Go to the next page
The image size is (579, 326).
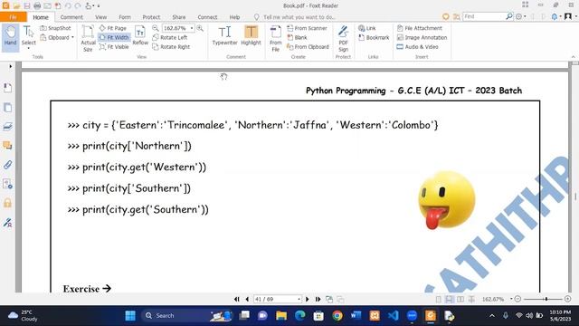coord(308,299)
